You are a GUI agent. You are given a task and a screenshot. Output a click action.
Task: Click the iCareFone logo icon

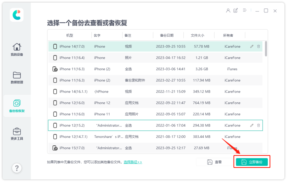click(17, 15)
